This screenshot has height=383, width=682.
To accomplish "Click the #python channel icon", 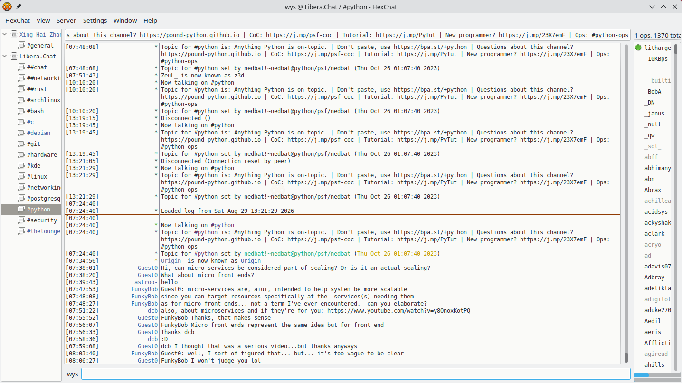I will click(x=21, y=209).
